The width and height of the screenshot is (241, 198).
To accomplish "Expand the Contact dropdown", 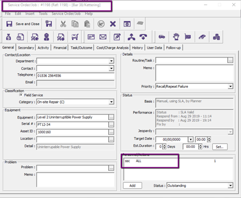I will click(x=111, y=68).
